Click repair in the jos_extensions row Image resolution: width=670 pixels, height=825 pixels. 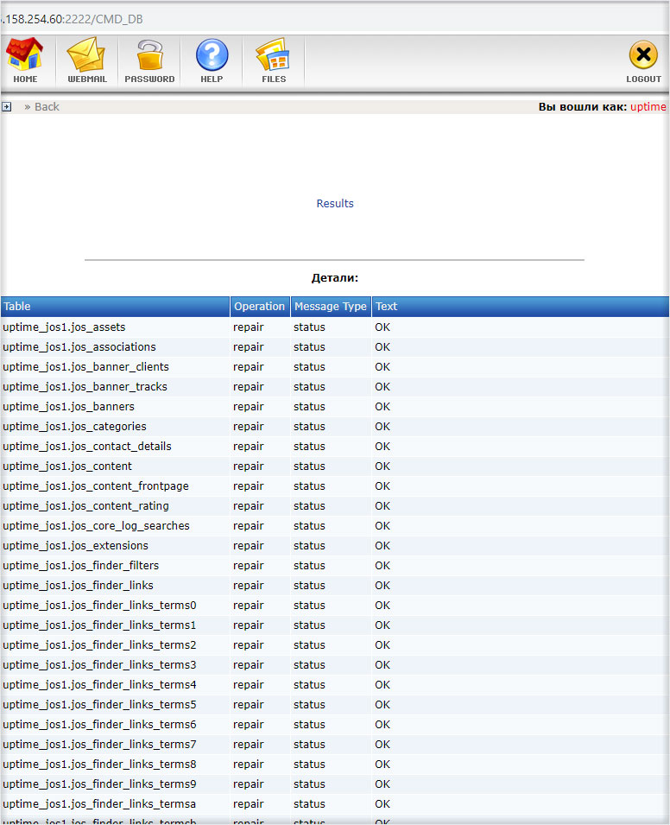(248, 546)
